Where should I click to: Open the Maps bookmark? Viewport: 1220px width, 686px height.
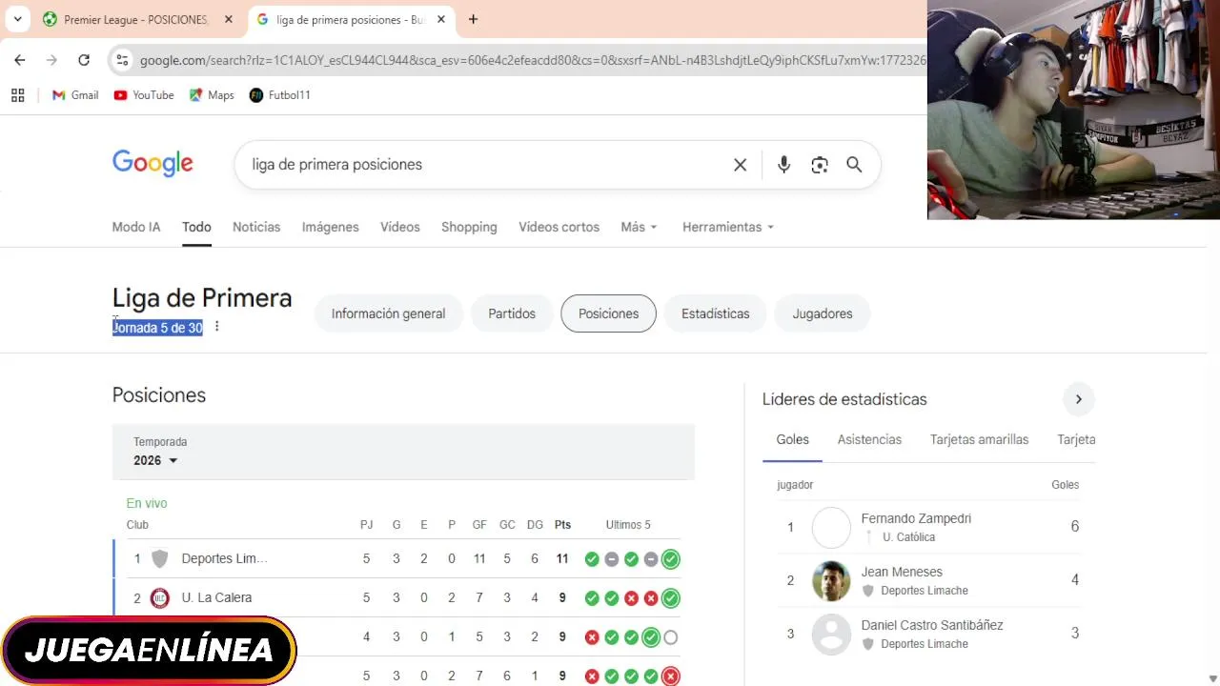(212, 95)
